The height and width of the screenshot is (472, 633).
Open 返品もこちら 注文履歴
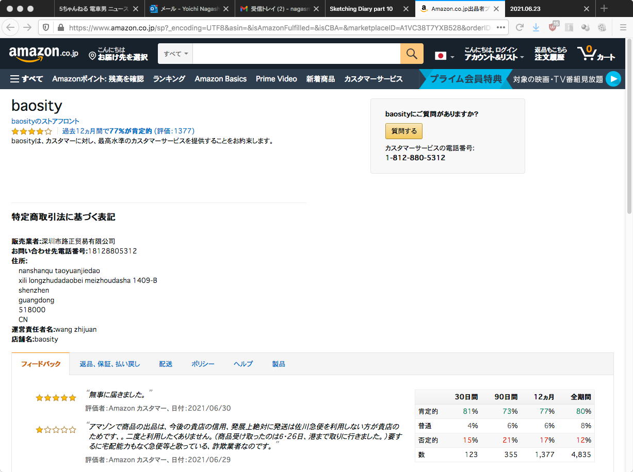click(550, 54)
